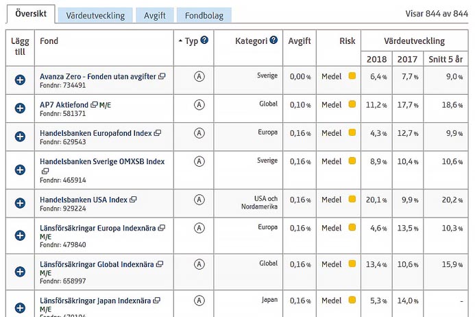Click type A icon for Länsförsäkringar Japan Indexnära
475x317 pixels.
tap(199, 301)
